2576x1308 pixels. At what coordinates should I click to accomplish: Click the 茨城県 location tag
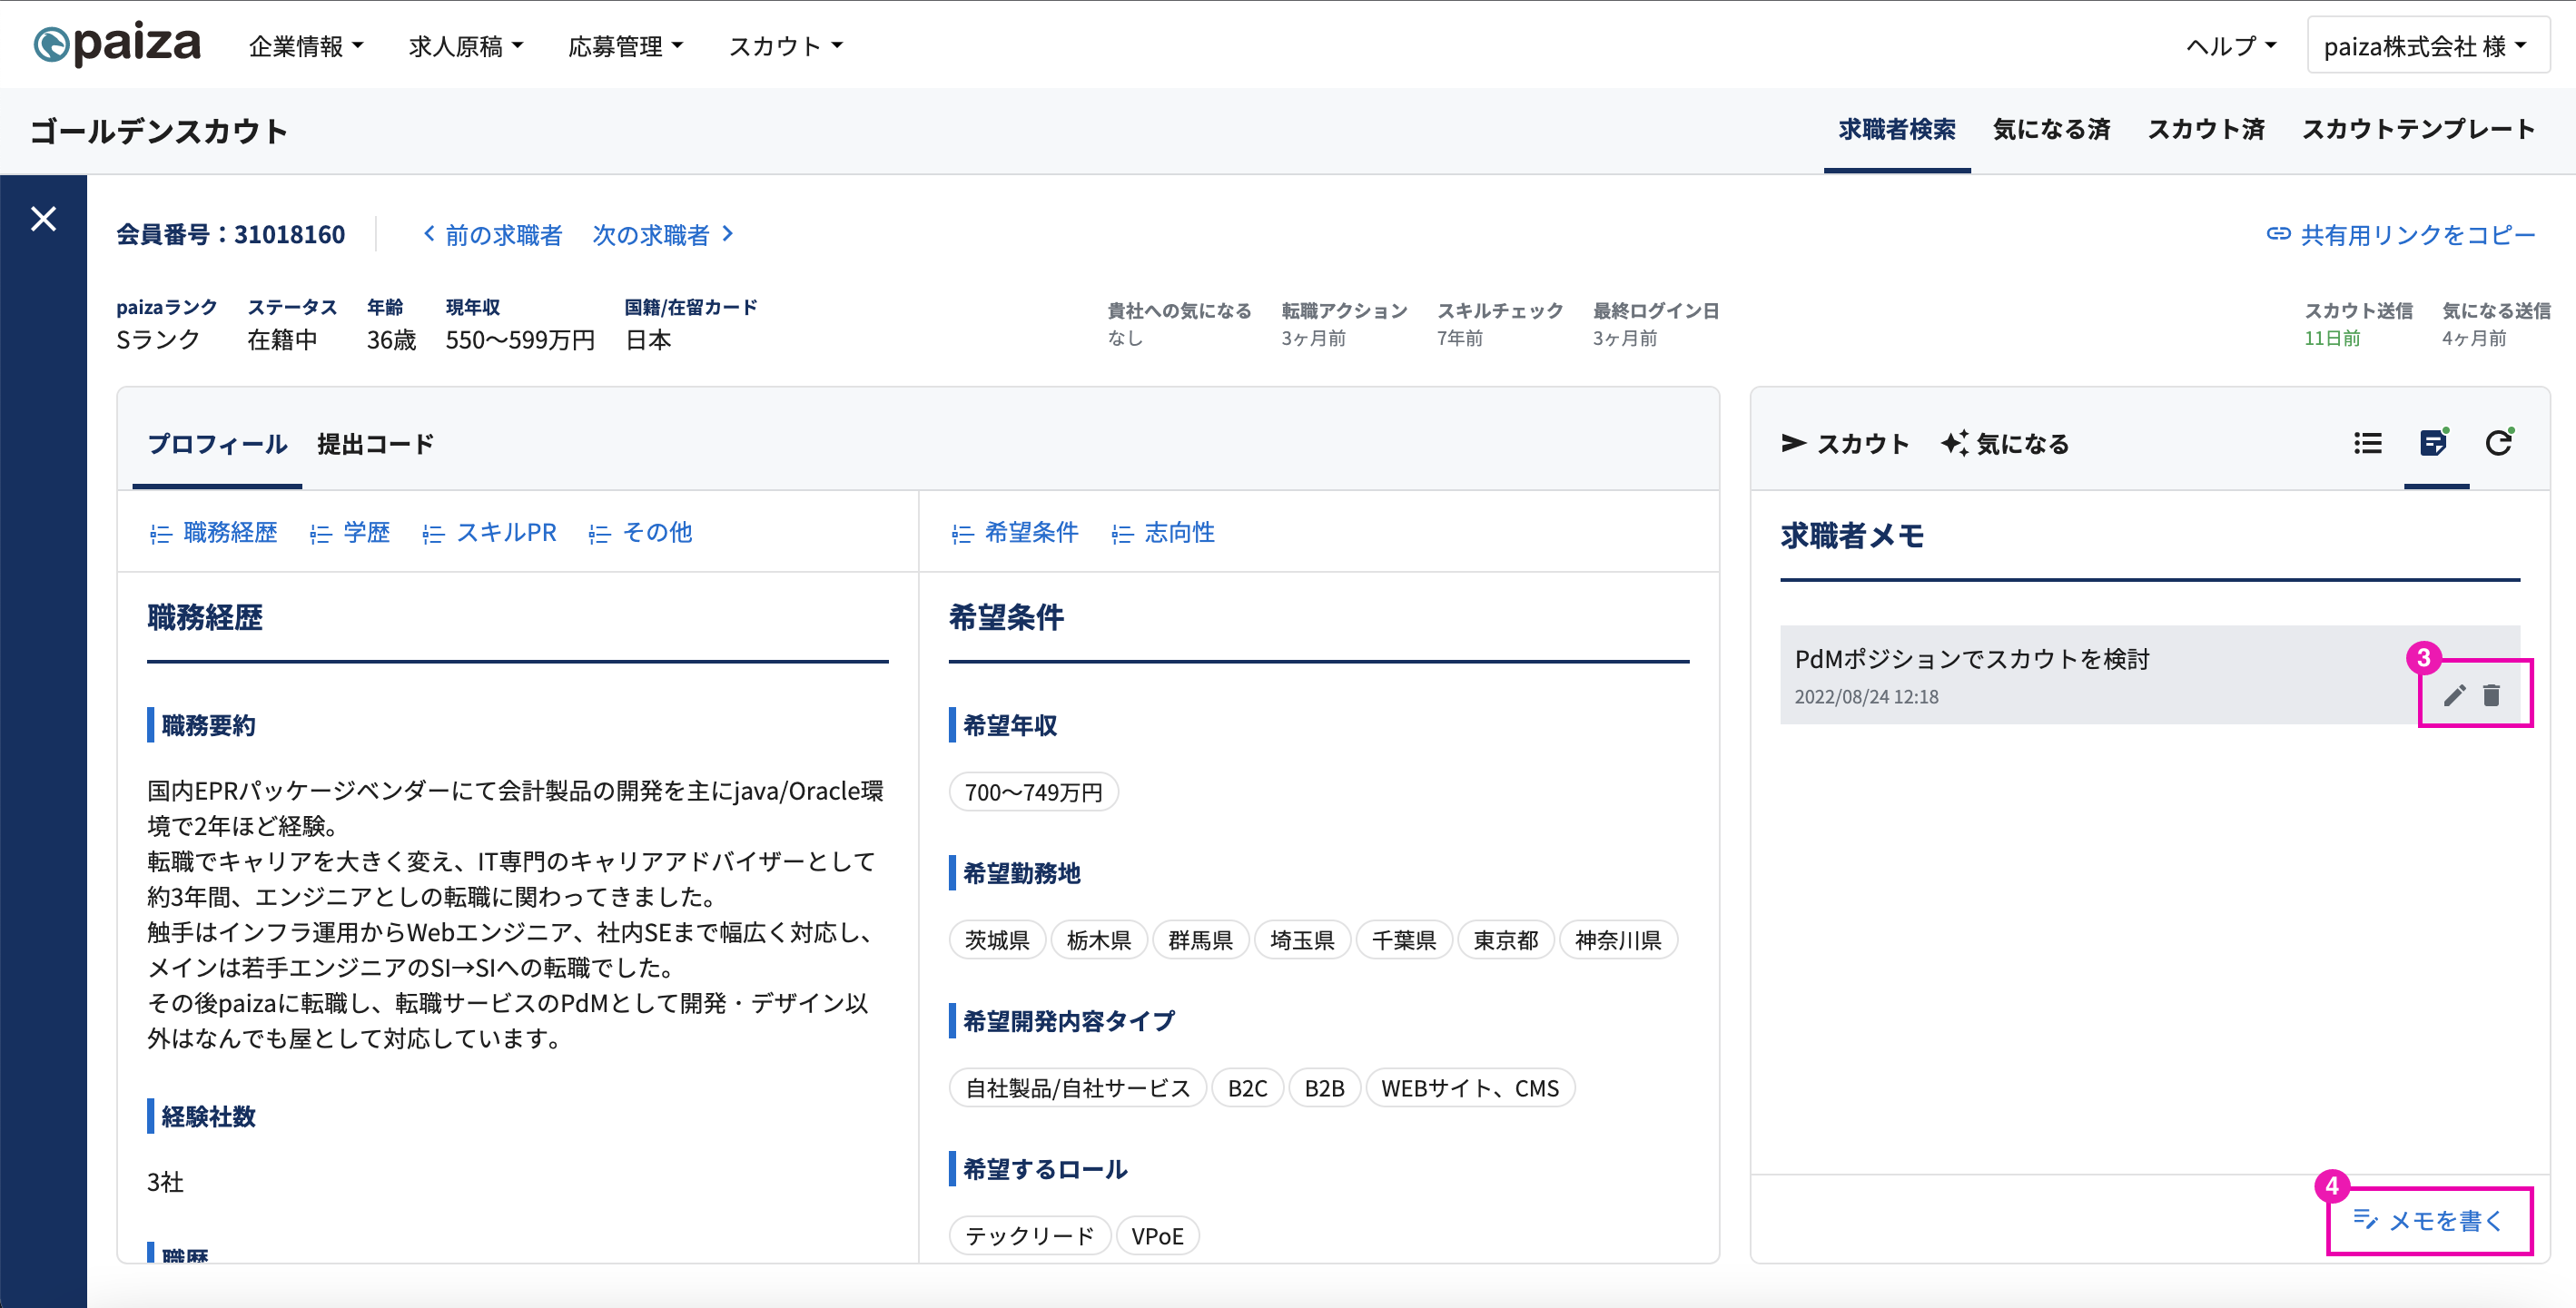coord(997,940)
